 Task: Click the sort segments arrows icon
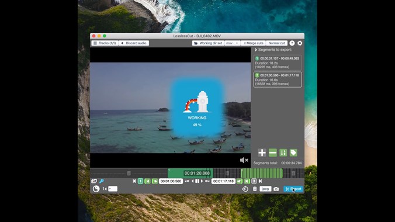[x=283, y=152]
